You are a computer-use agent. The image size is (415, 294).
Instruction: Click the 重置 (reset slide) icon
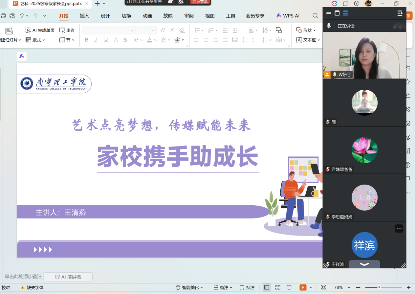click(x=62, y=30)
